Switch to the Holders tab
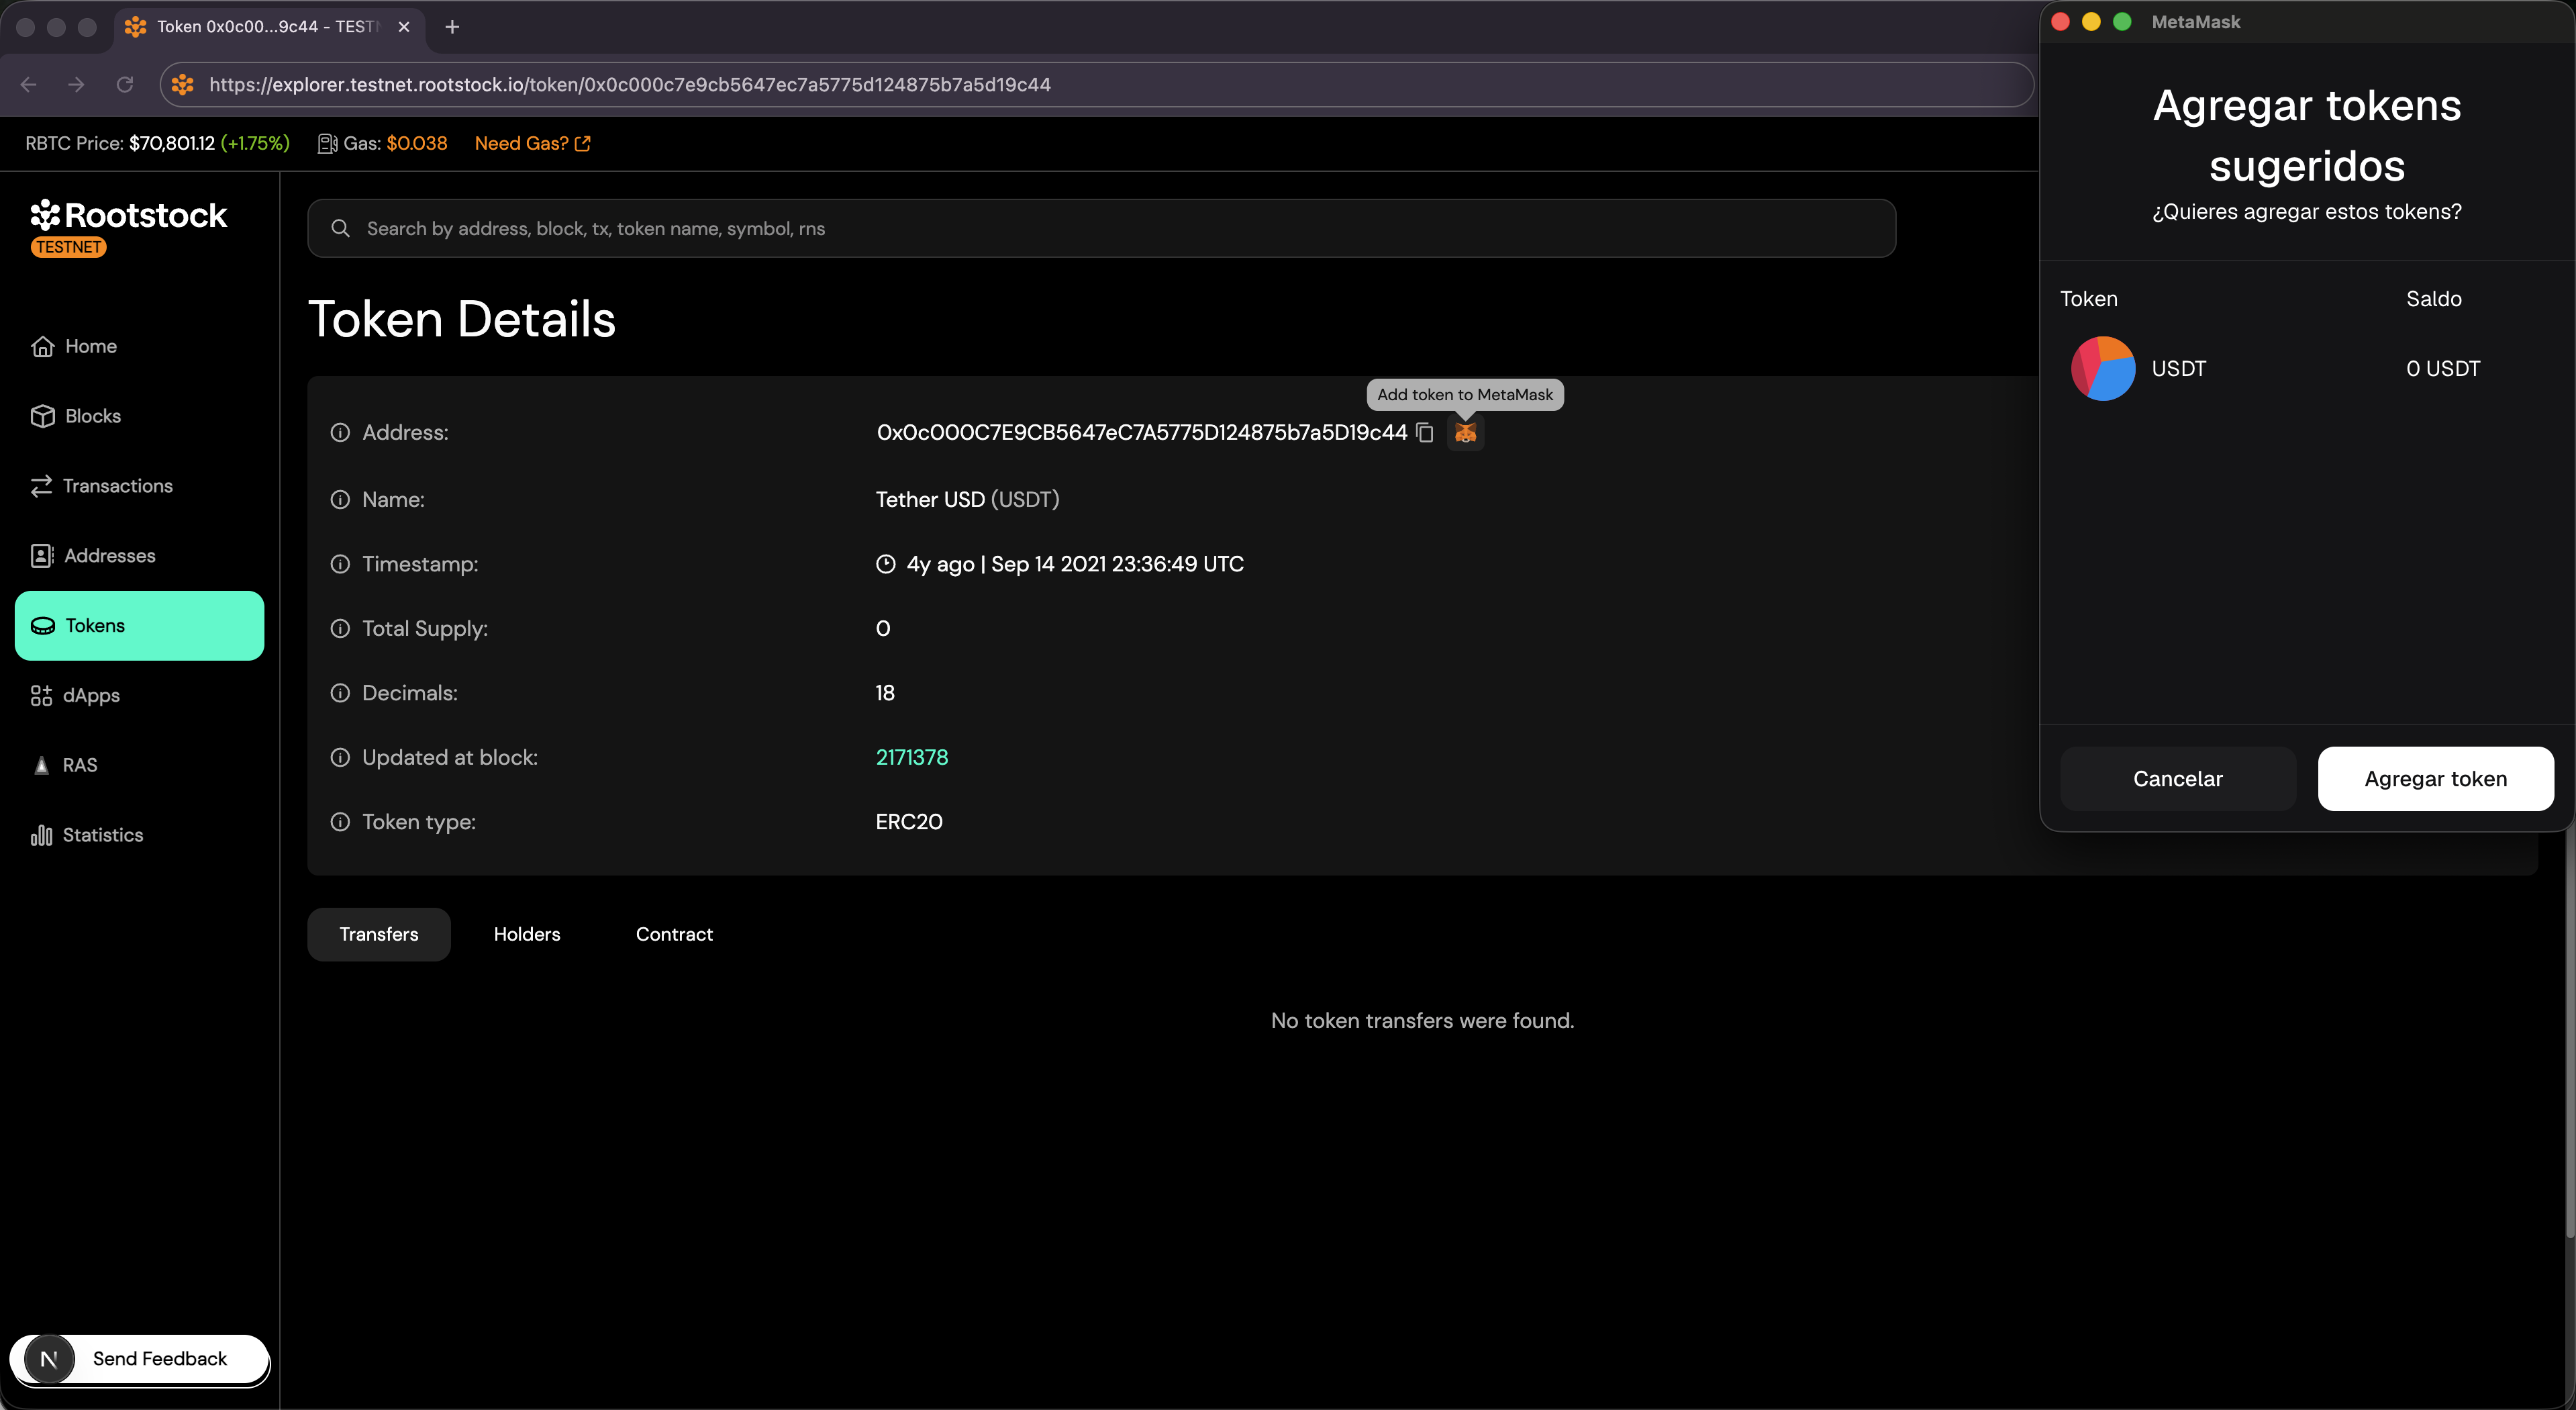 [527, 934]
